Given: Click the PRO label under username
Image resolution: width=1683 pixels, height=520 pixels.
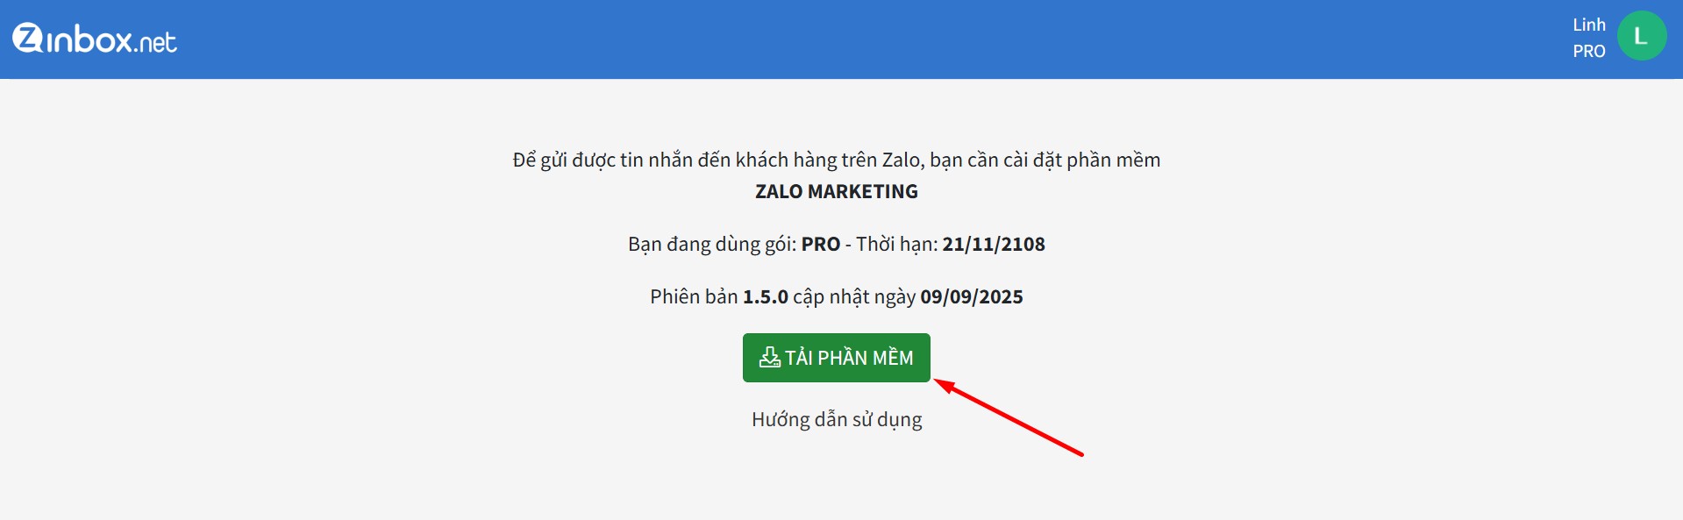Looking at the screenshot, I should 1588,51.
